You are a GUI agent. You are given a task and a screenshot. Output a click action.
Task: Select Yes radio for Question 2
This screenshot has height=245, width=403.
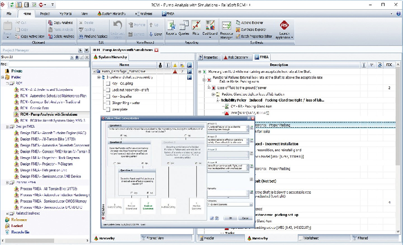coord(115,163)
